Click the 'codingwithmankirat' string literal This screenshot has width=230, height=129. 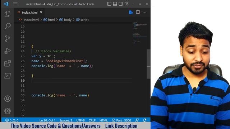(65, 61)
